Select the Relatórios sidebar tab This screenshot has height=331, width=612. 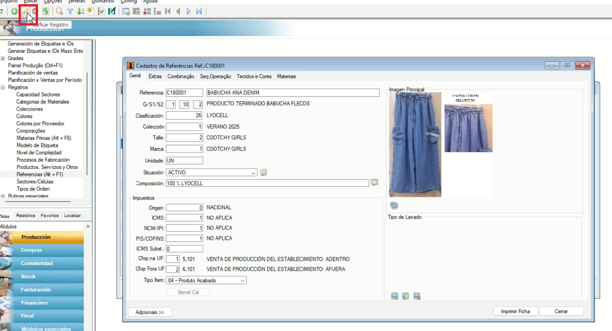(25, 216)
